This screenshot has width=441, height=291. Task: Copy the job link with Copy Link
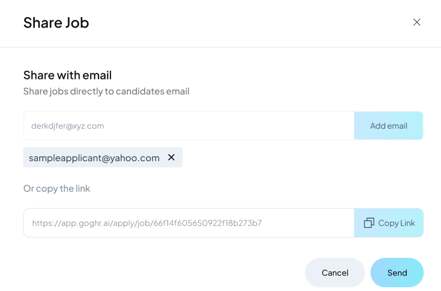coord(389,223)
